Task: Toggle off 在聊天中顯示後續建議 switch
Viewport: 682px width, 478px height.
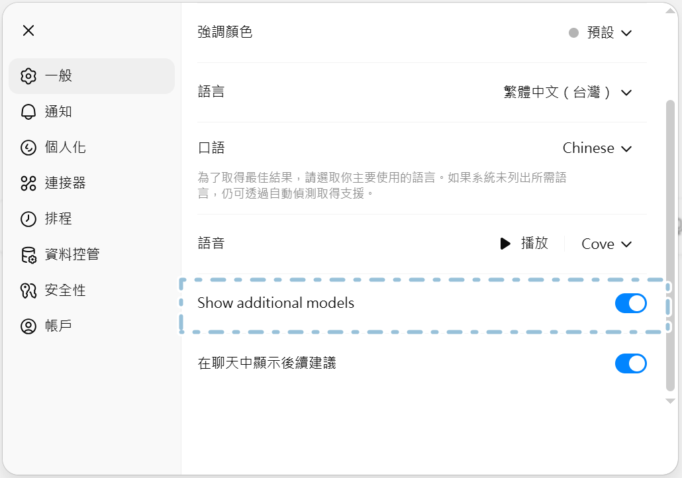Action: point(630,363)
